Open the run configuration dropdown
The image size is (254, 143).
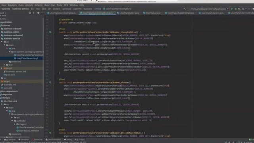(209, 9)
